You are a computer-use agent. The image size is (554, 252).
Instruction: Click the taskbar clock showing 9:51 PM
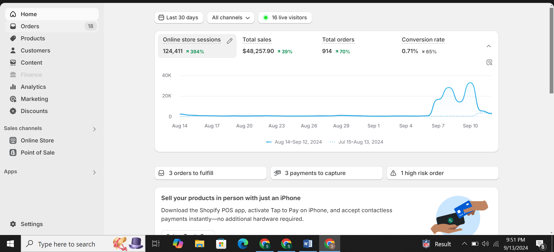click(516, 244)
